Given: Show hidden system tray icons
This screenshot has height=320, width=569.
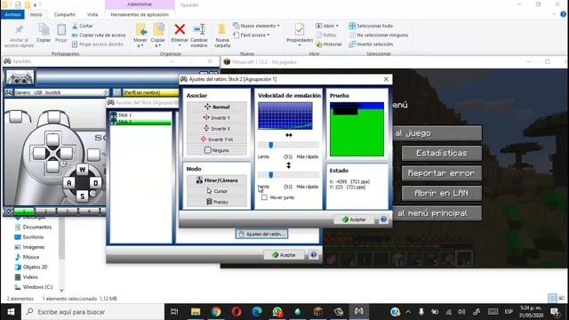Looking at the screenshot, I should pyautogui.click(x=408, y=312).
